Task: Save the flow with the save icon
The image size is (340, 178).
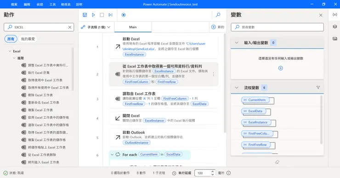Action: click(x=85, y=15)
